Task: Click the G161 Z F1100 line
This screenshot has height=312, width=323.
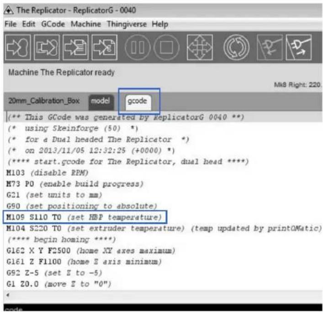Action: point(84,262)
